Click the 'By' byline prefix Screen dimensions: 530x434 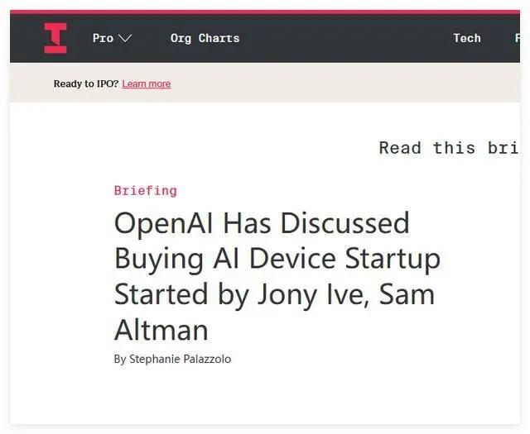(120, 359)
